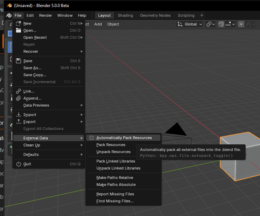The image size is (260, 216).
Task: Click the pivot point icon
Action: point(209,24)
